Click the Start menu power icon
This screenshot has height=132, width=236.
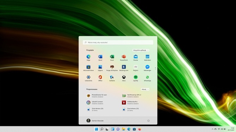(x=148, y=121)
